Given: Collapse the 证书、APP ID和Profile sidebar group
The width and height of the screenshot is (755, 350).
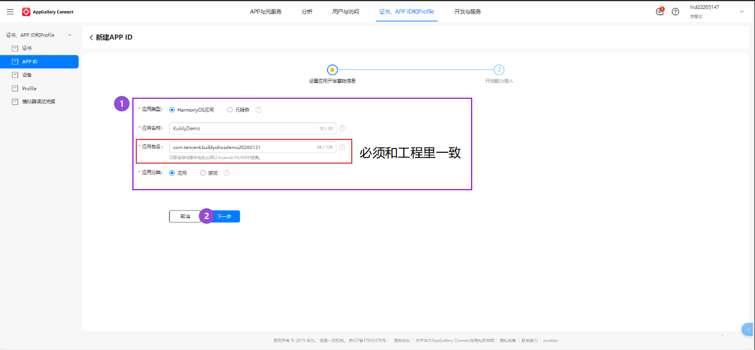Looking at the screenshot, I should (70, 35).
